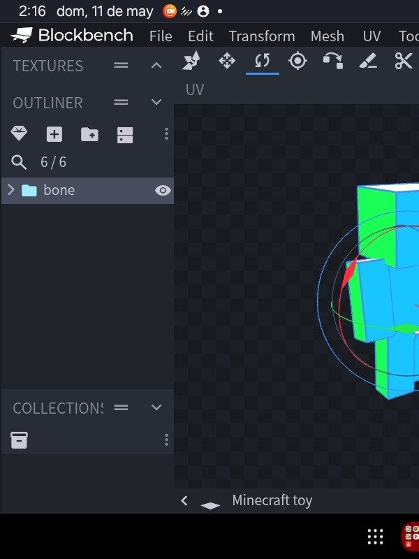This screenshot has width=419, height=559.
Task: Open the Mesh menu
Action: click(327, 36)
